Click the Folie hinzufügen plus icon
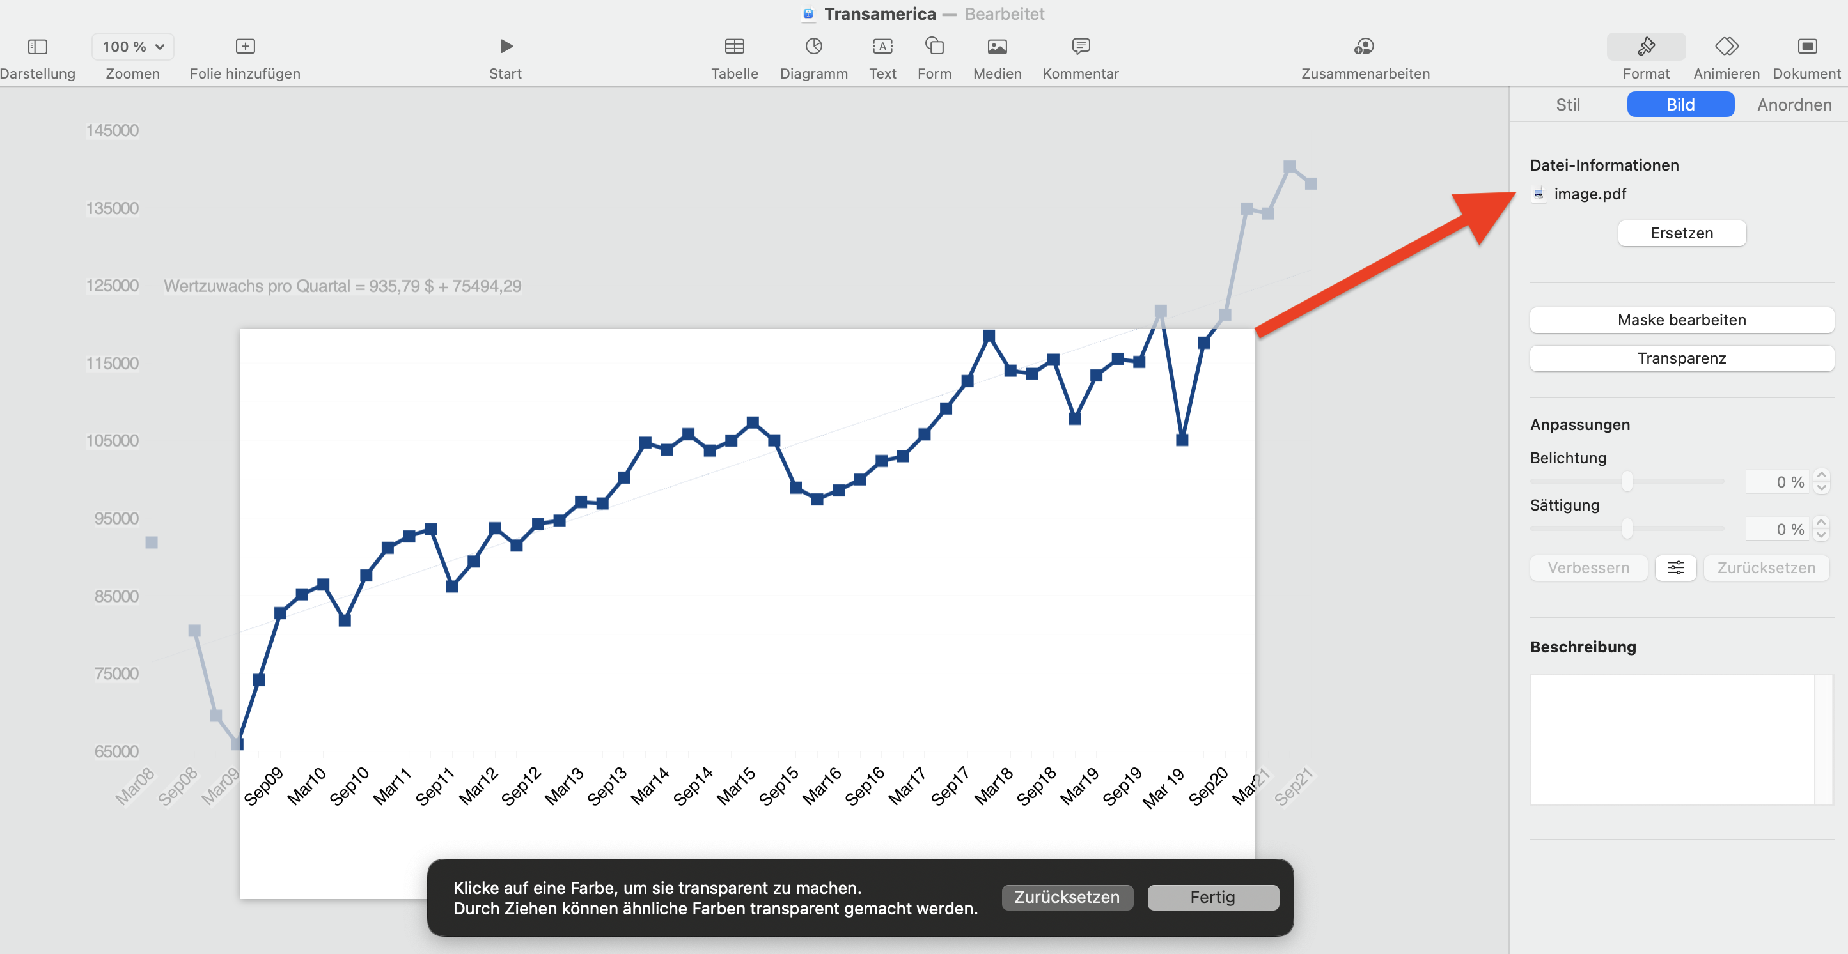This screenshot has width=1848, height=954. (x=245, y=47)
